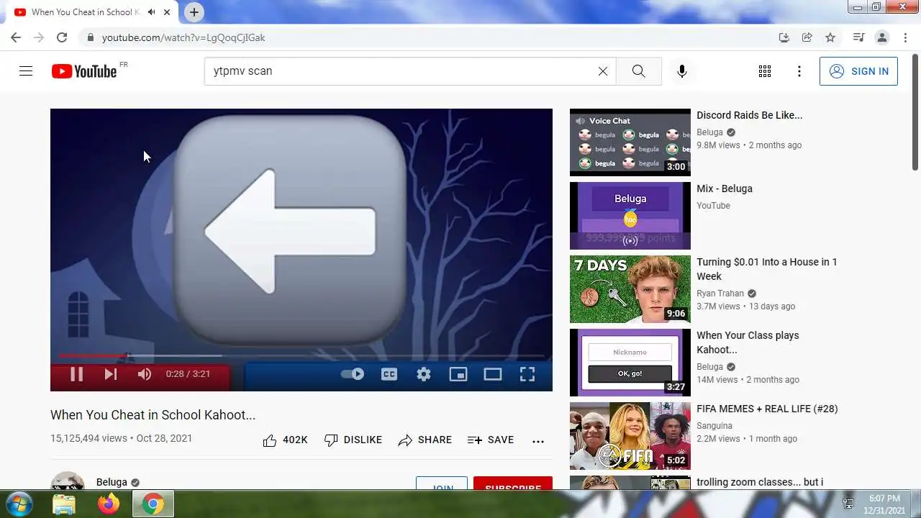Open File Explorer from the taskbar

(x=64, y=504)
